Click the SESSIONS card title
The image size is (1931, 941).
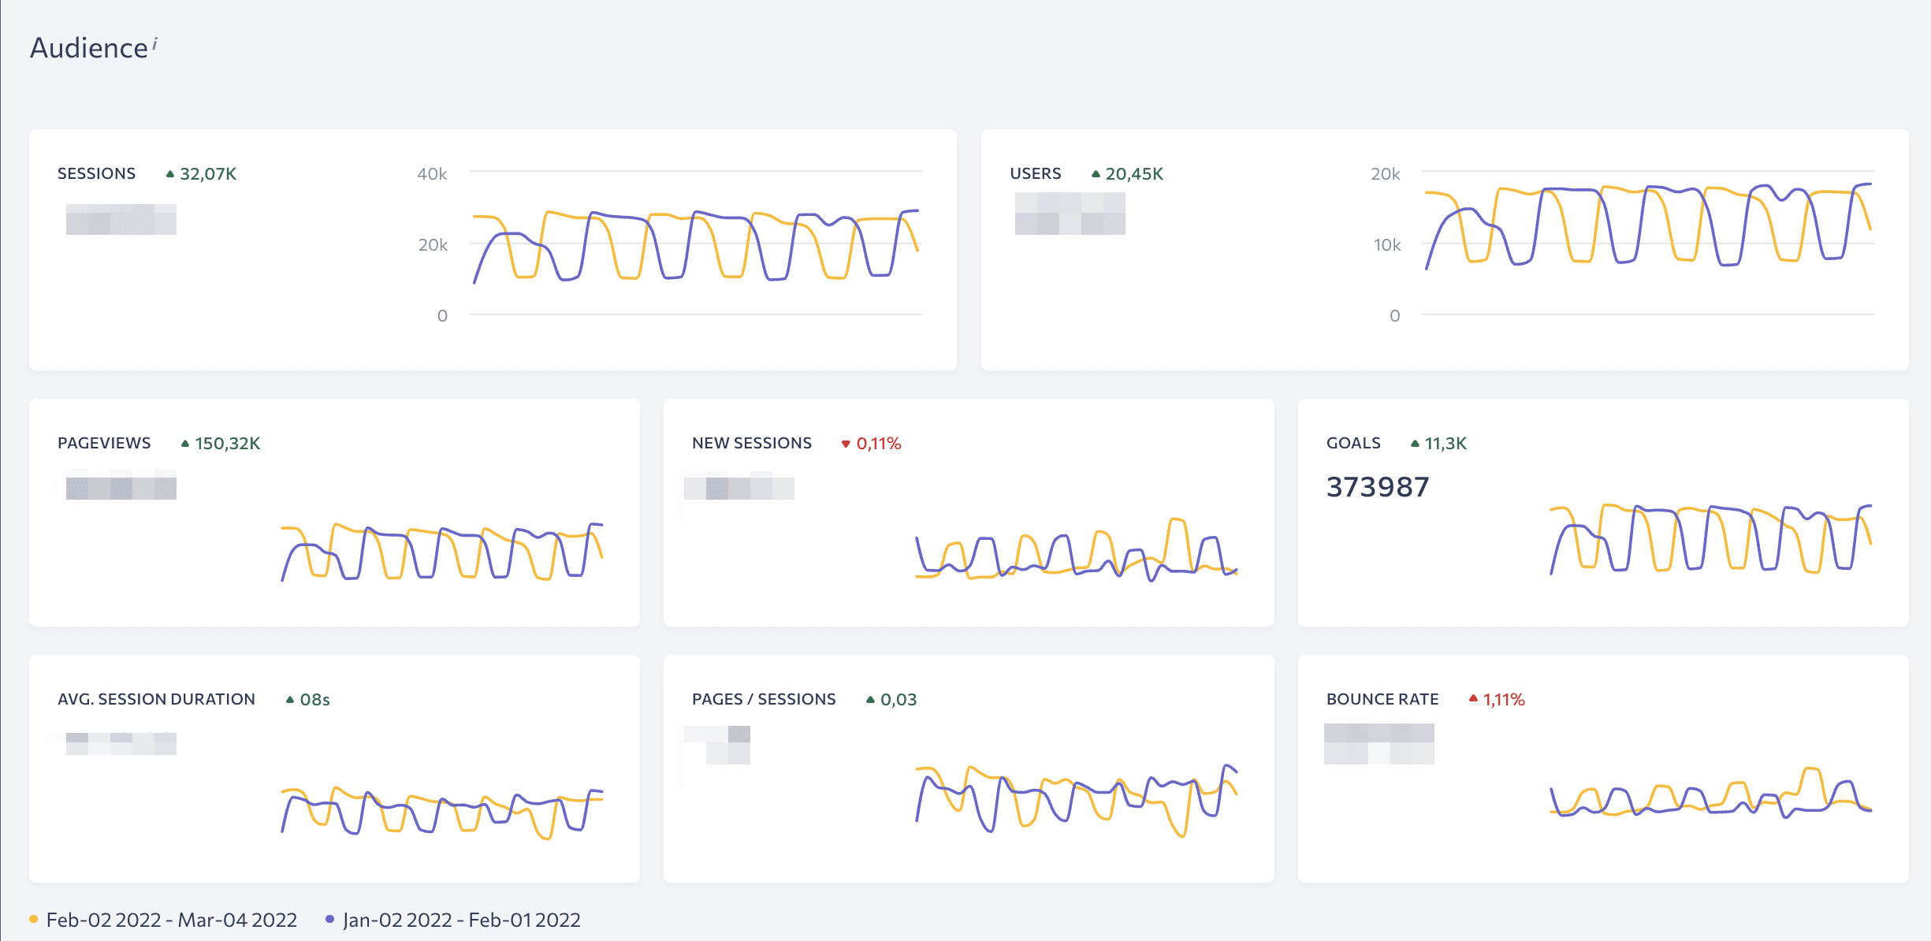[x=97, y=173]
